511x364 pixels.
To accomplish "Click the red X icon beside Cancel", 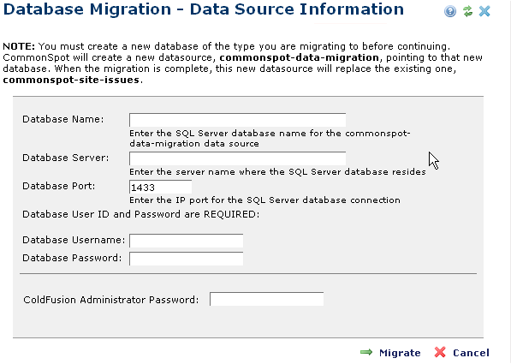I will pyautogui.click(x=440, y=352).
